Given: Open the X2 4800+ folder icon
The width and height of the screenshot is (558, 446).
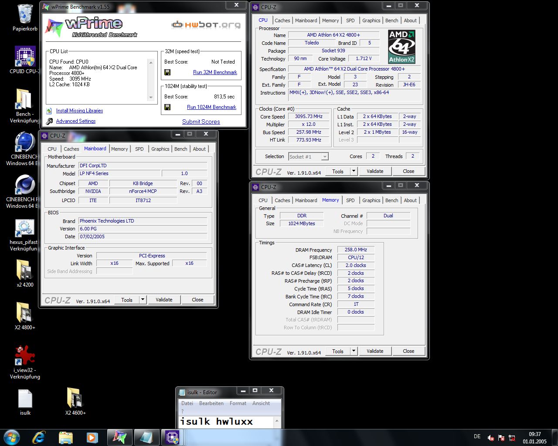Looking at the screenshot, I should tap(24, 313).
